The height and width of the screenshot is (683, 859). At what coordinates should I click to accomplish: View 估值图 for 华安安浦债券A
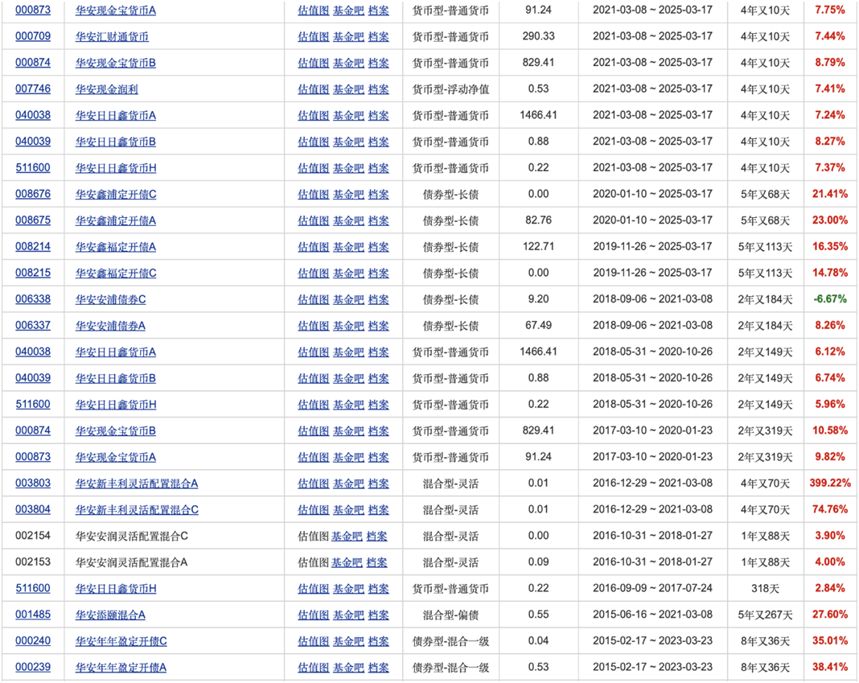[x=313, y=326]
